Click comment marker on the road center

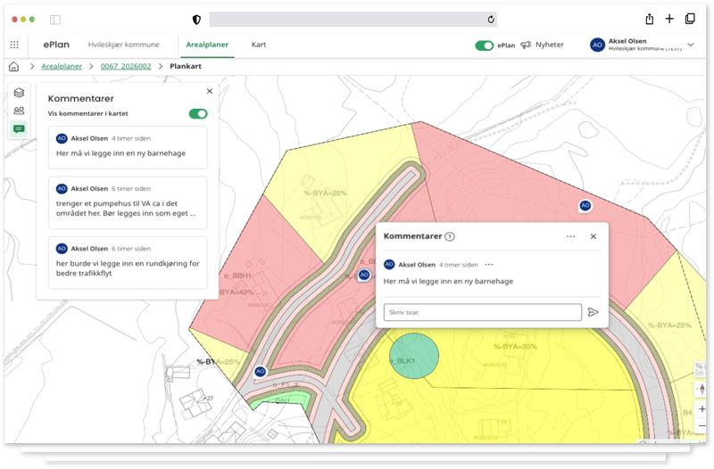tap(364, 275)
